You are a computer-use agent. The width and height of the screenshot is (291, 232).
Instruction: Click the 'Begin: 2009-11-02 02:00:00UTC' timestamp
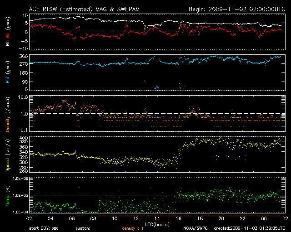237,9
